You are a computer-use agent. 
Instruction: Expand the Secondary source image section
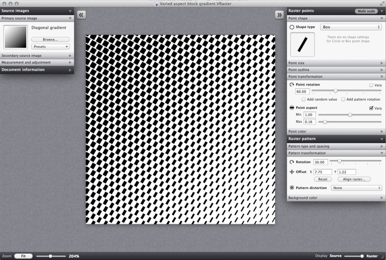(x=70, y=56)
